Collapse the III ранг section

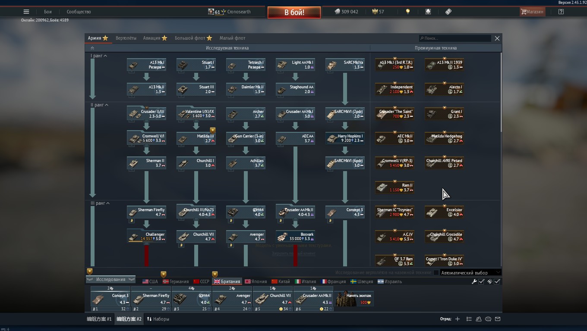click(x=100, y=203)
